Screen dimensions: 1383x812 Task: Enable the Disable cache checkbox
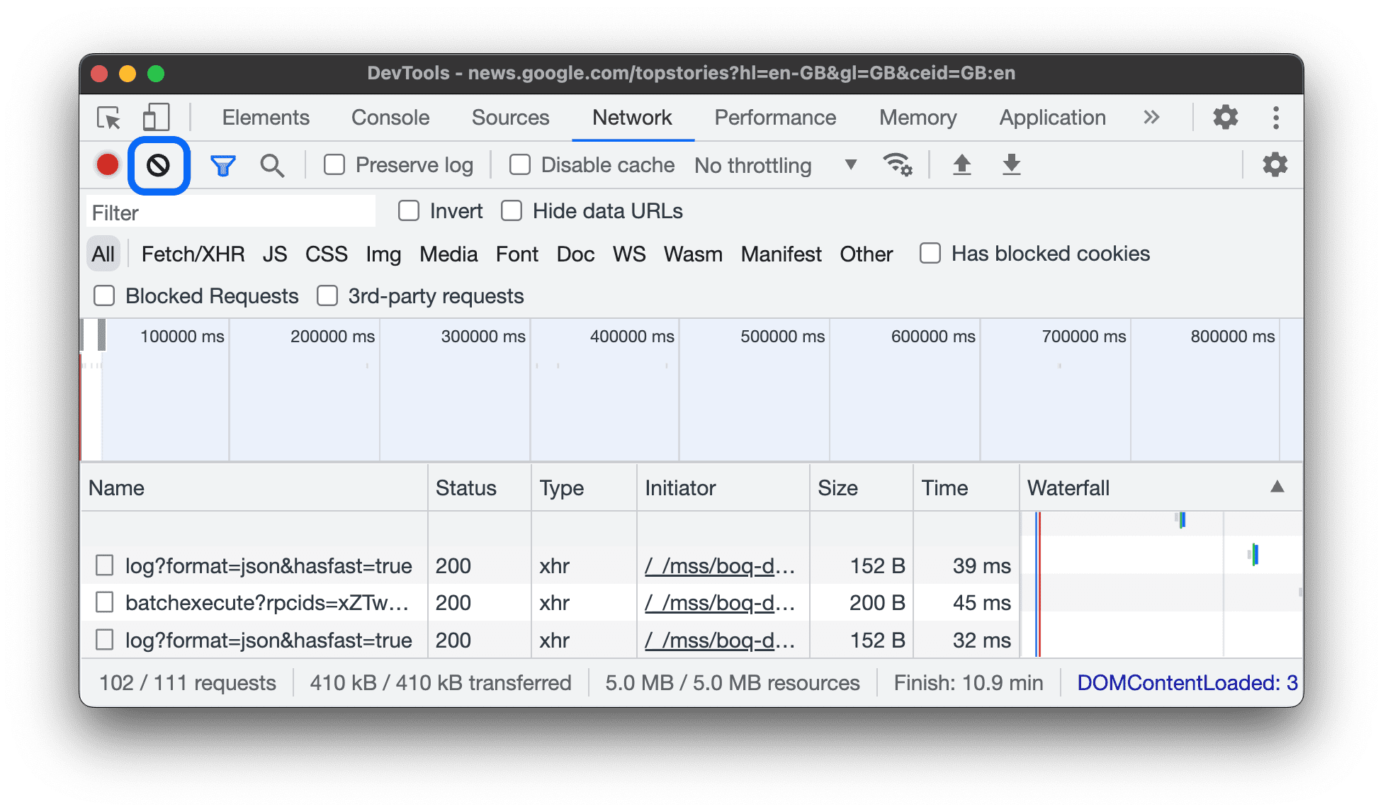tap(521, 164)
